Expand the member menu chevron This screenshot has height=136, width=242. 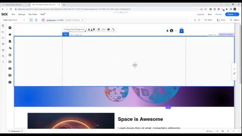coord(176,31)
